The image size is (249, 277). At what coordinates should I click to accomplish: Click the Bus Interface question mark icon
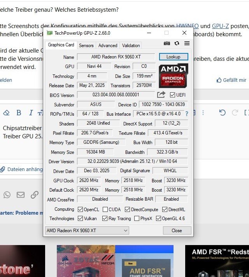(187, 114)
